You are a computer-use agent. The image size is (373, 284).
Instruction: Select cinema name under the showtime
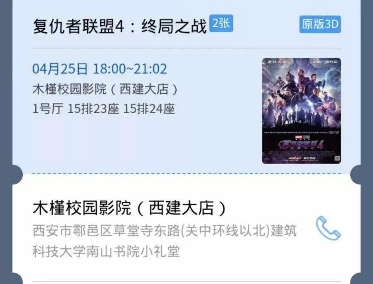coord(105,89)
